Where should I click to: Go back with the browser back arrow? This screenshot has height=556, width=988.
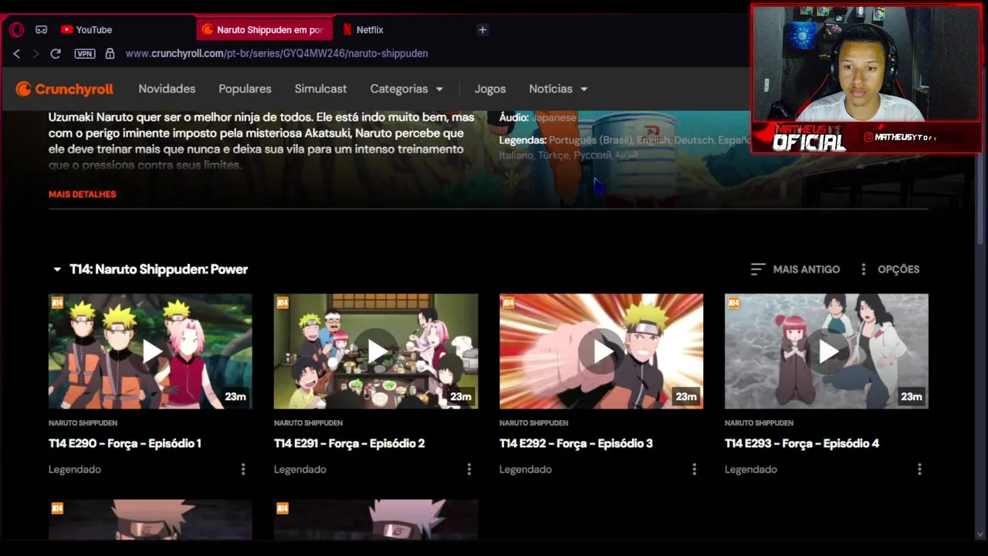[x=17, y=53]
